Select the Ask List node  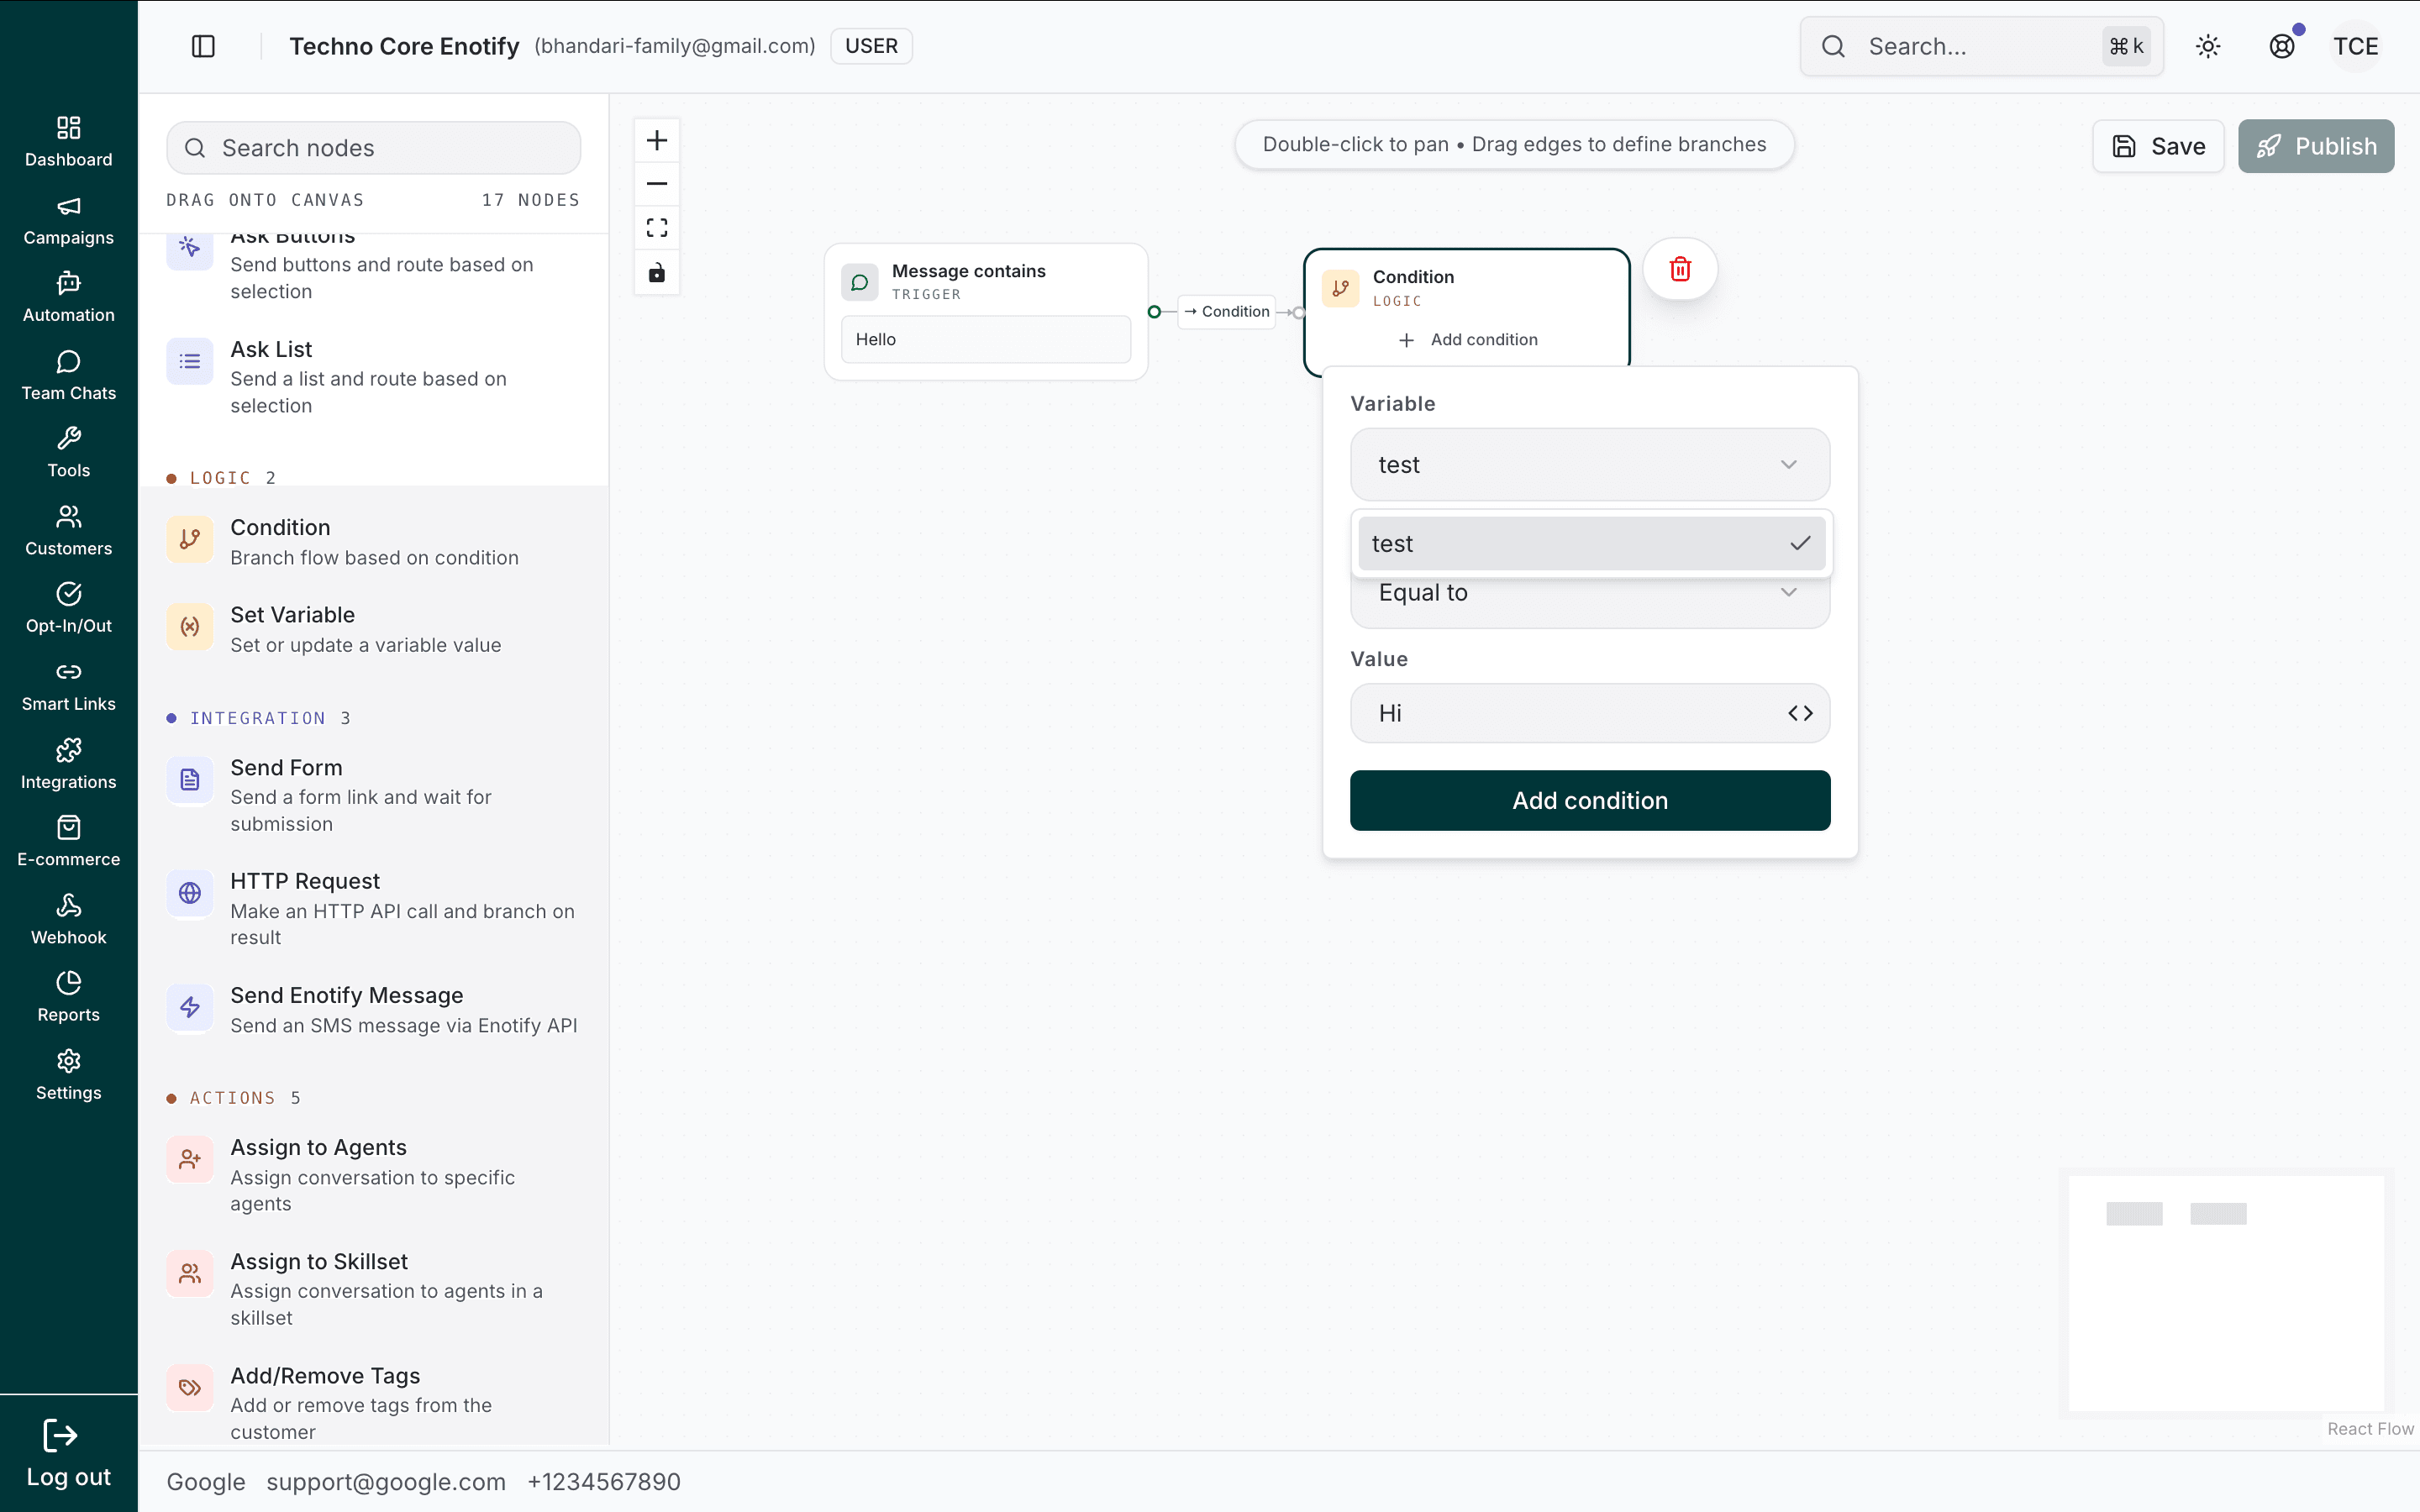pyautogui.click(x=374, y=377)
